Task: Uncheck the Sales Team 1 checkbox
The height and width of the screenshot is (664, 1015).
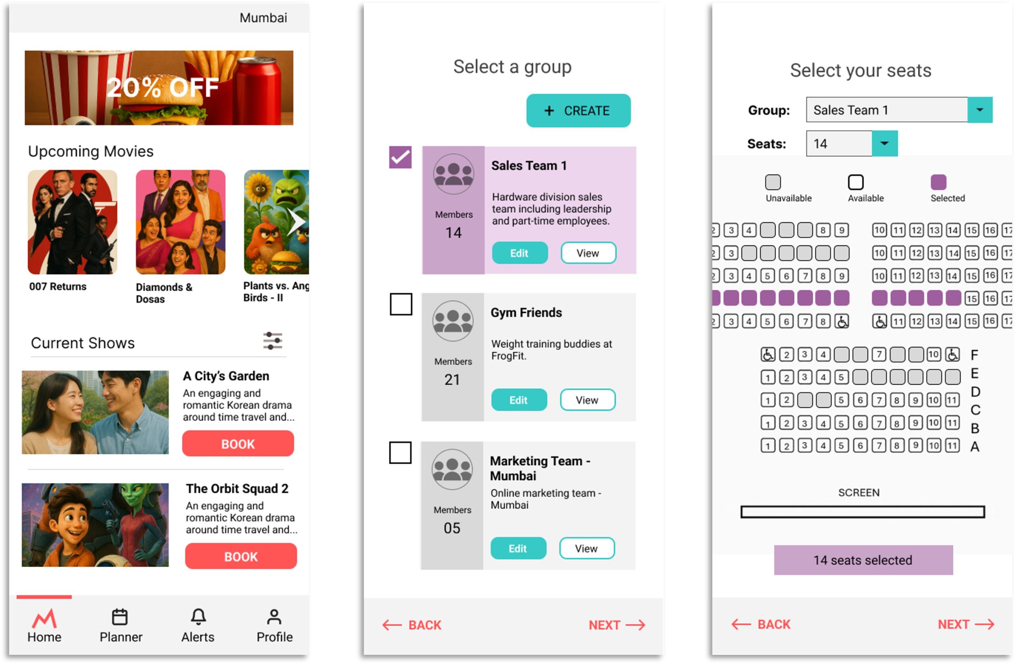Action: pyautogui.click(x=400, y=157)
